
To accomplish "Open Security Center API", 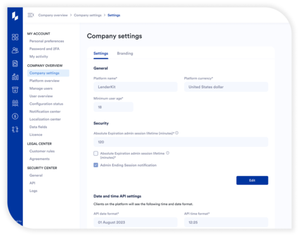I will [x=32, y=183].
